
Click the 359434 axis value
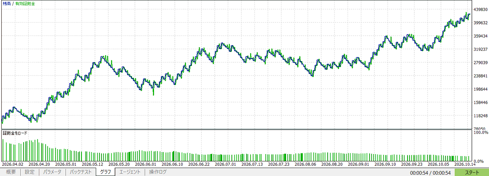point(480,36)
